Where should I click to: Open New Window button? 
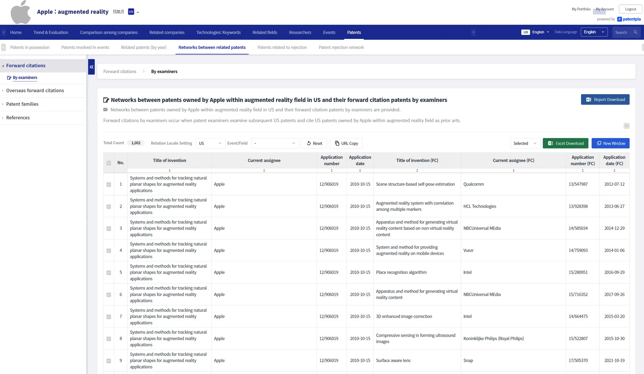pyautogui.click(x=610, y=143)
